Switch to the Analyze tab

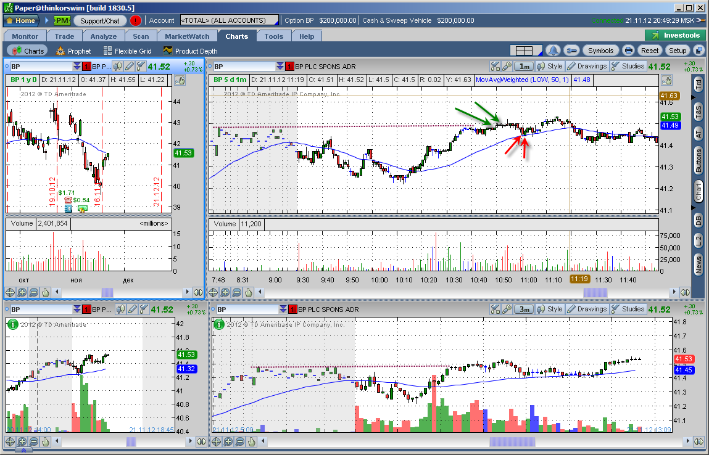[104, 36]
